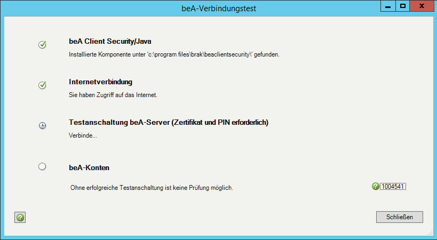Image resolution: width=437 pixels, height=240 pixels.
Task: Click the beA-Konten heading
Action: click(x=89, y=167)
